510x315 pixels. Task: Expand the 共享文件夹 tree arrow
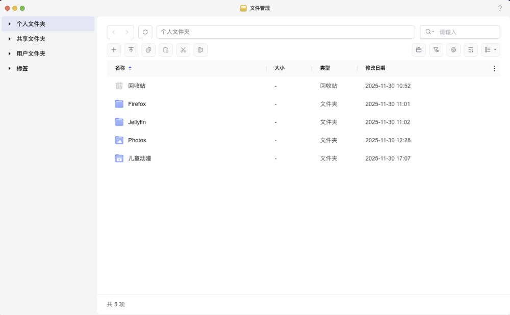[9, 39]
